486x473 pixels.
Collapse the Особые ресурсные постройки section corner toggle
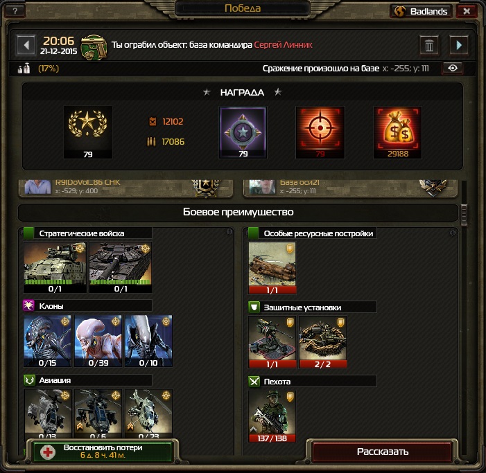(453, 233)
